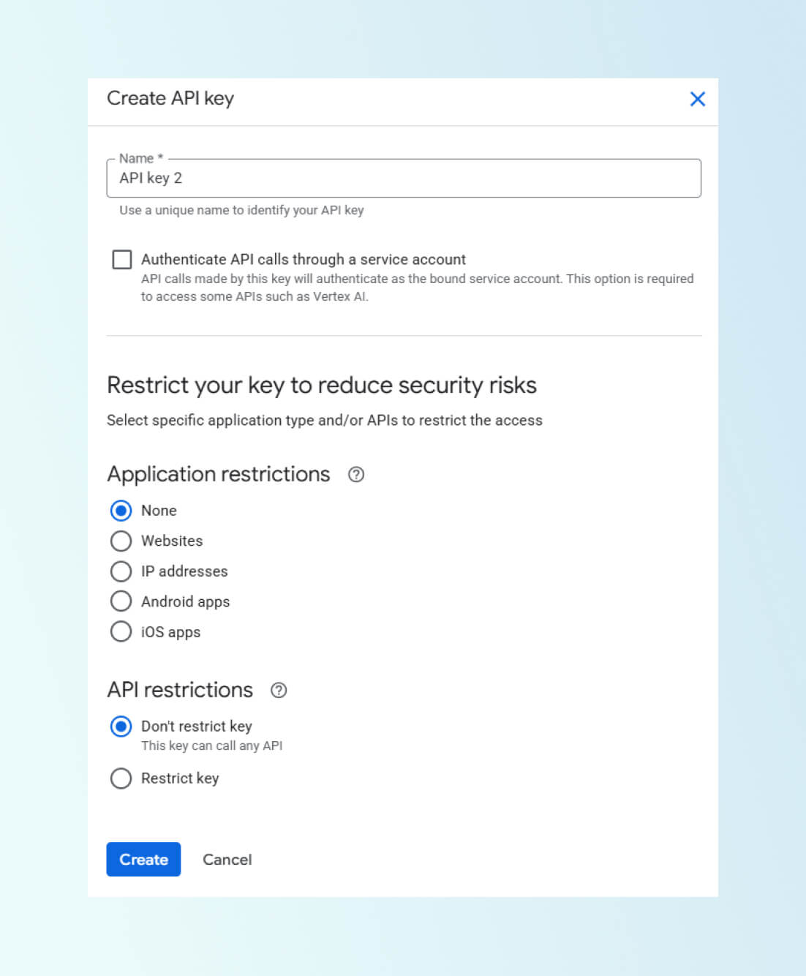The height and width of the screenshot is (976, 806).
Task: Pick the Android apps restriction
Action: point(121,601)
